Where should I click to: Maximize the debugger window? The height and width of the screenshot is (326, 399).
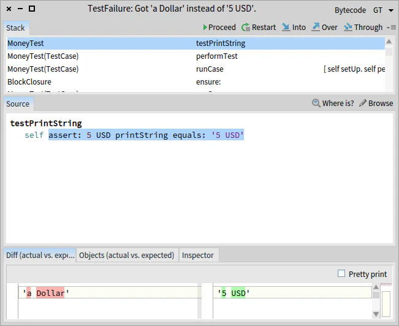coord(32,9)
